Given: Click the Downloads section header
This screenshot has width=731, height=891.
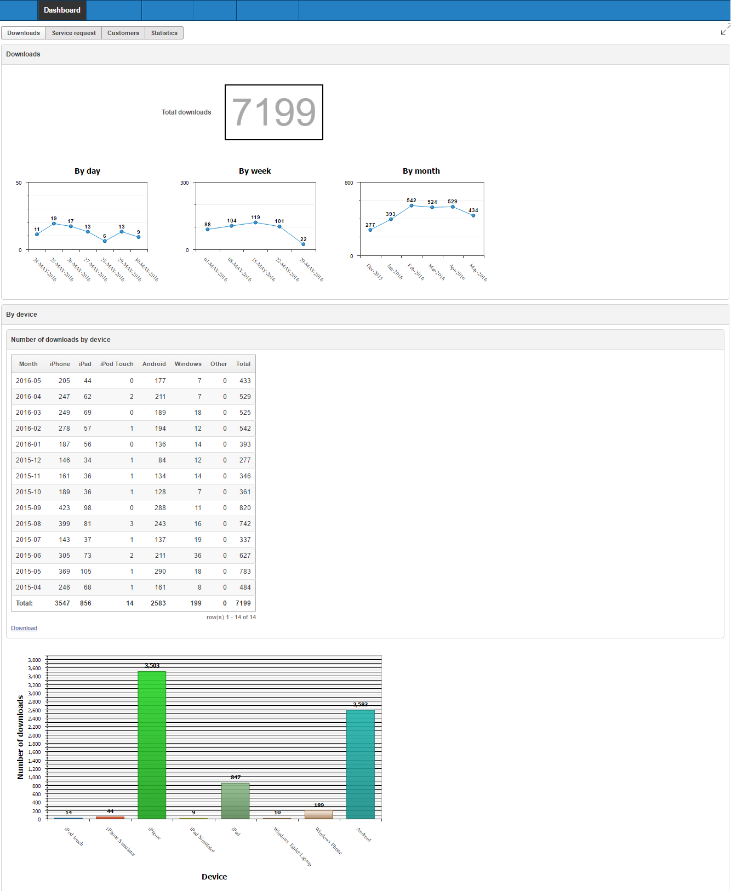Looking at the screenshot, I should pyautogui.click(x=24, y=54).
